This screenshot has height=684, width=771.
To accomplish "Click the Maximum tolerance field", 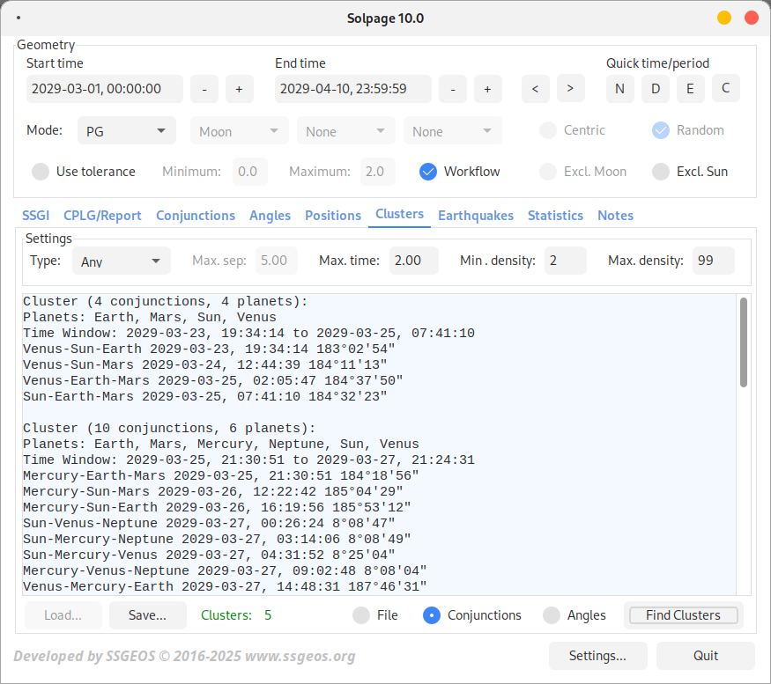I will pyautogui.click(x=378, y=172).
